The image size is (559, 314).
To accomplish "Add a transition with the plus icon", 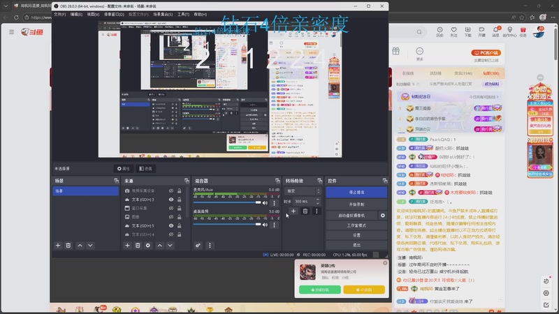I will [293, 211].
